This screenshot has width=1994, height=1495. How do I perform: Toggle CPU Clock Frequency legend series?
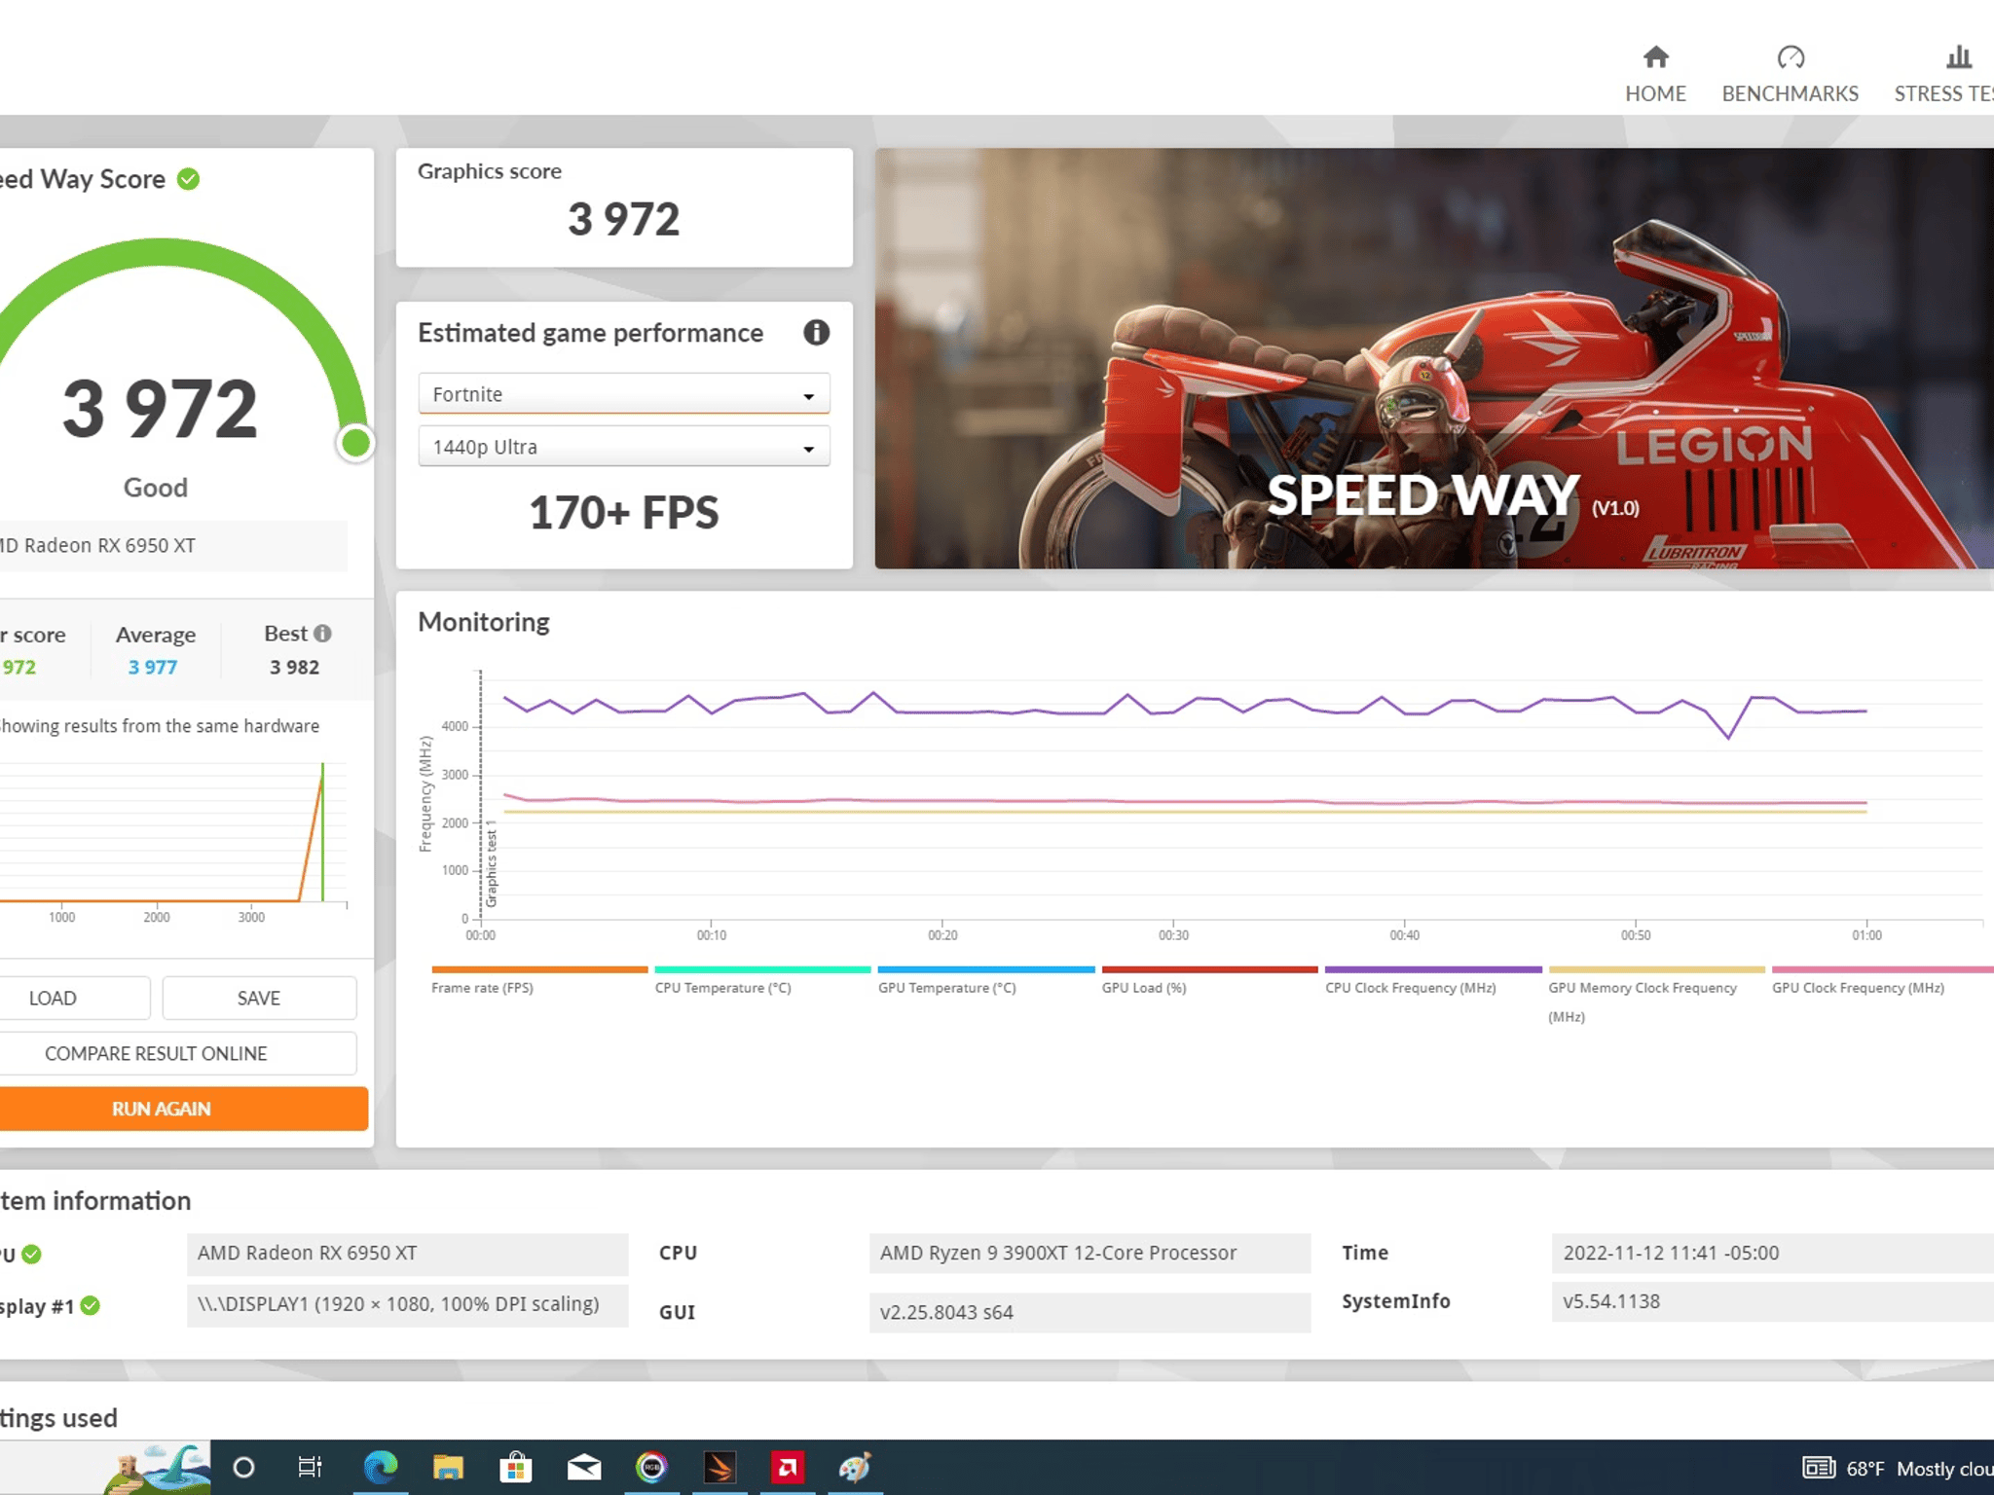click(x=1433, y=980)
